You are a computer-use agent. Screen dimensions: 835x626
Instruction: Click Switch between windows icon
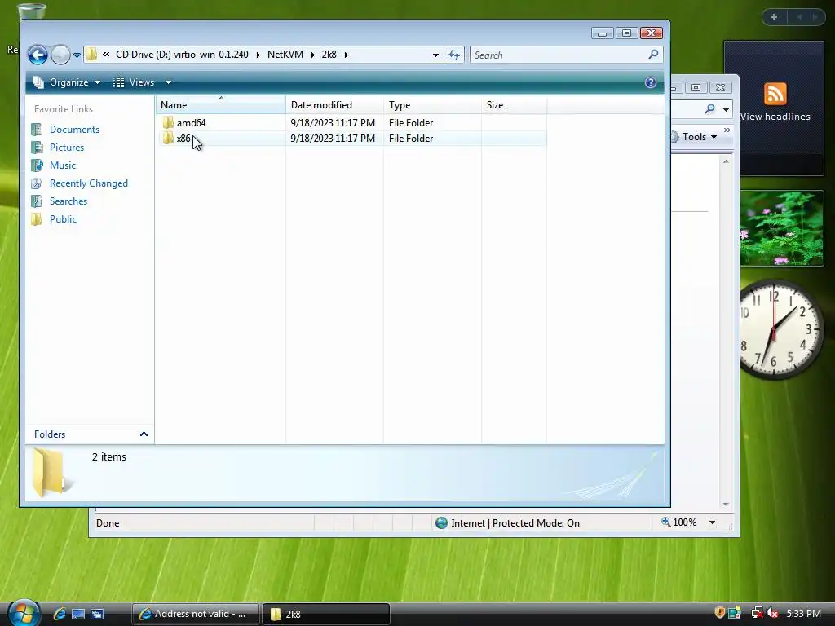97,614
